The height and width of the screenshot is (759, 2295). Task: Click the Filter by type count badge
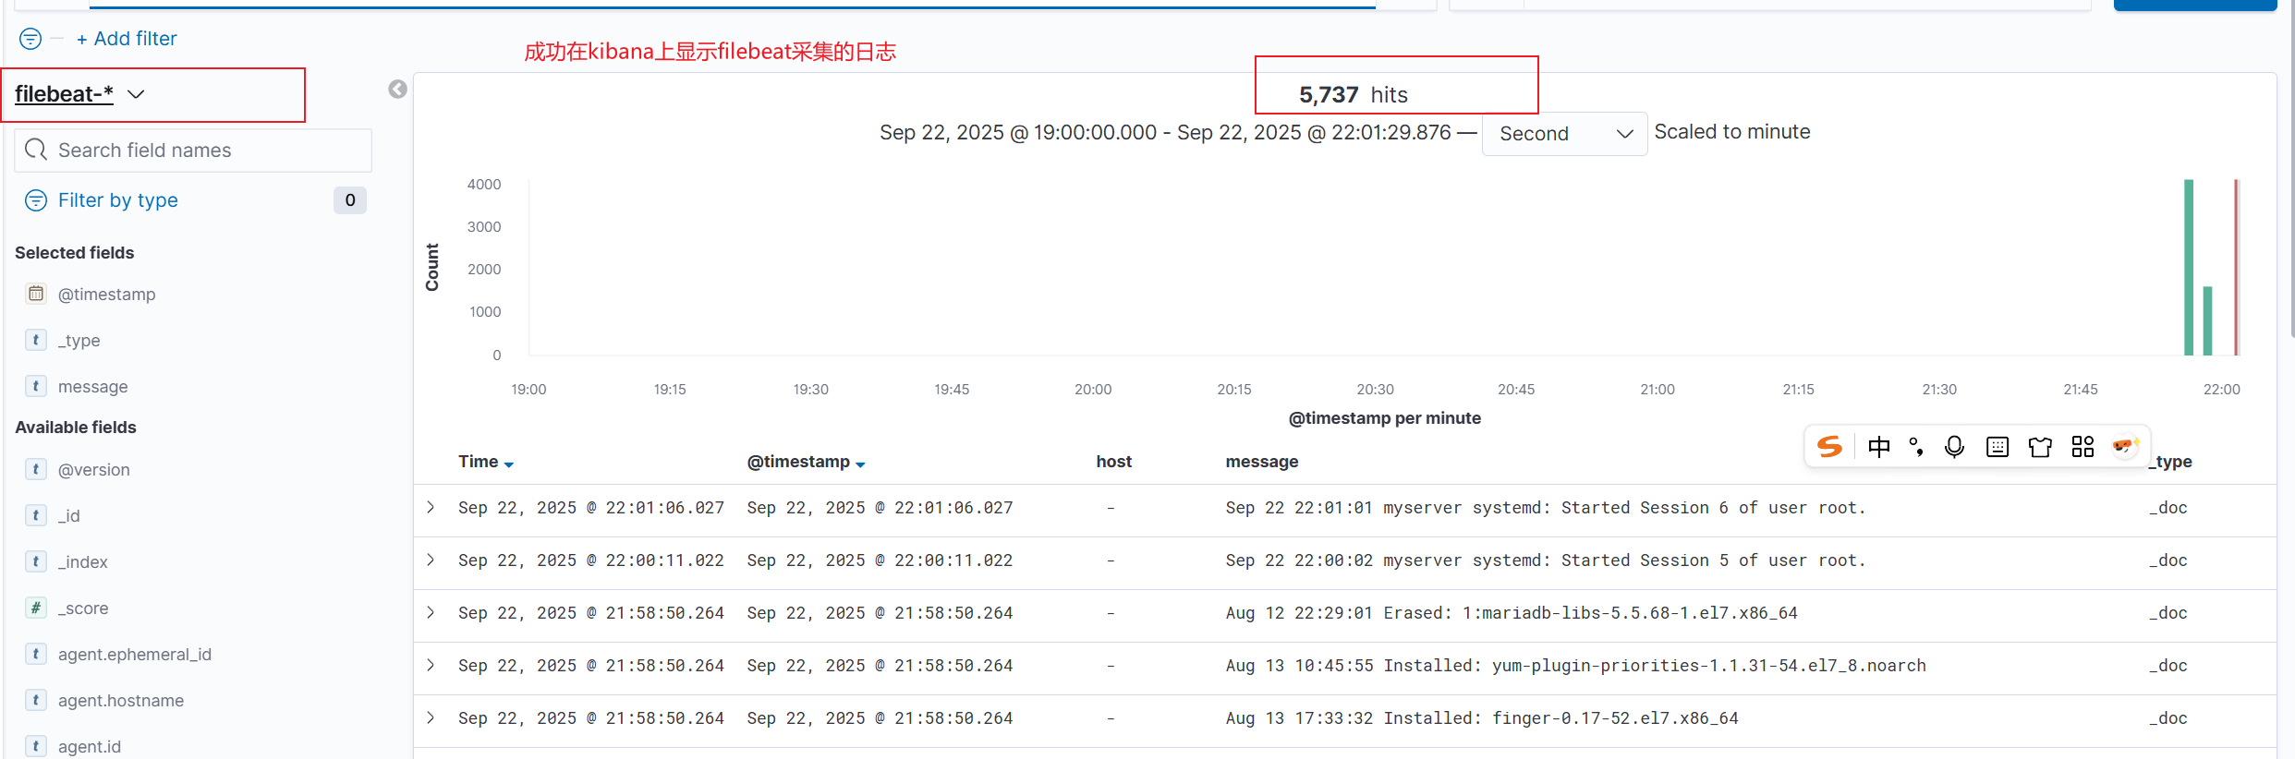(350, 200)
